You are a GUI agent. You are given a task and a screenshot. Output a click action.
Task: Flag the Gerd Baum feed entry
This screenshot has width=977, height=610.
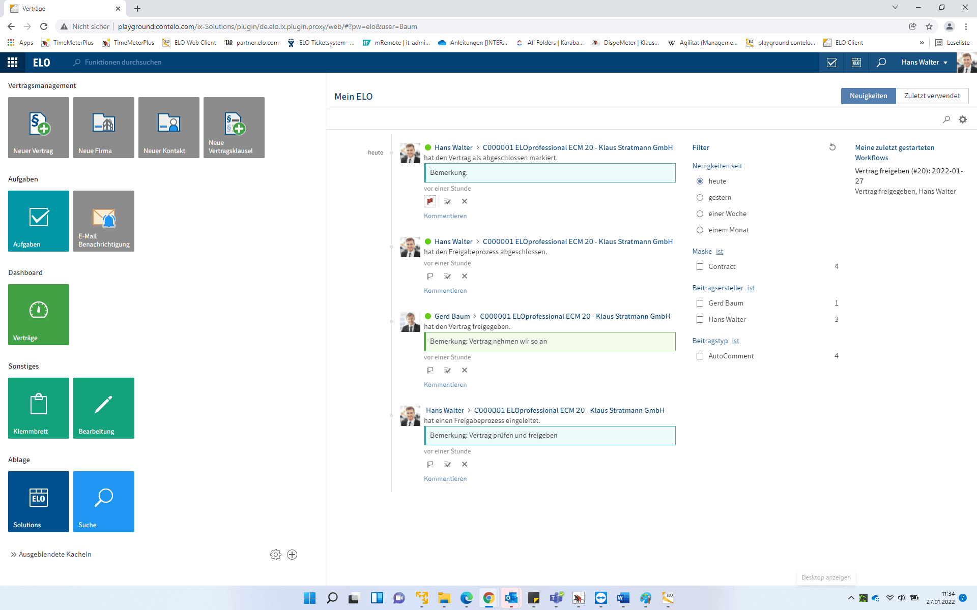(430, 370)
